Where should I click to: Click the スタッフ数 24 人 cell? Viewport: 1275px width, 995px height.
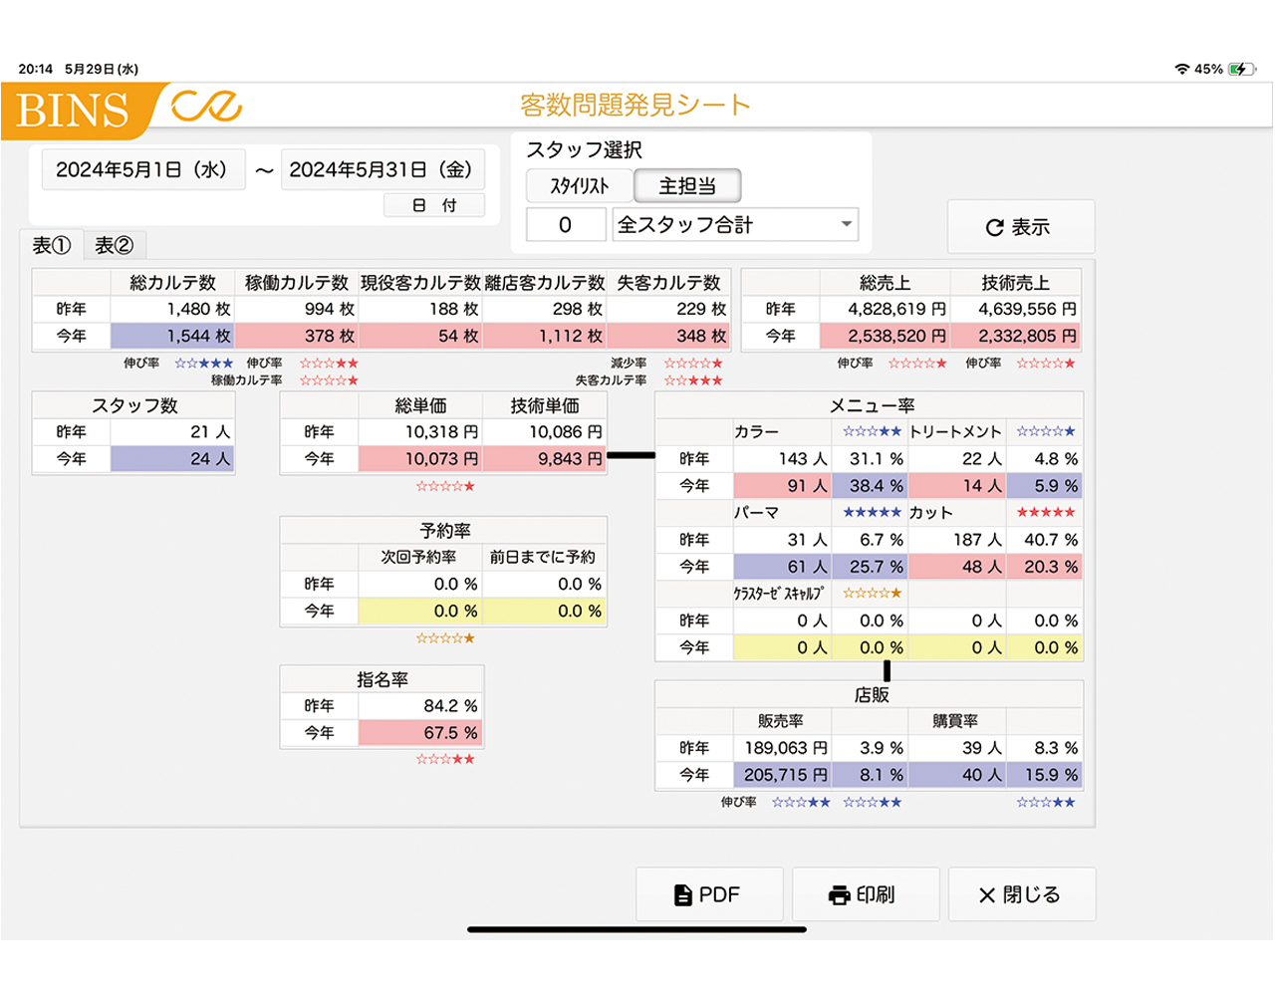tap(172, 459)
